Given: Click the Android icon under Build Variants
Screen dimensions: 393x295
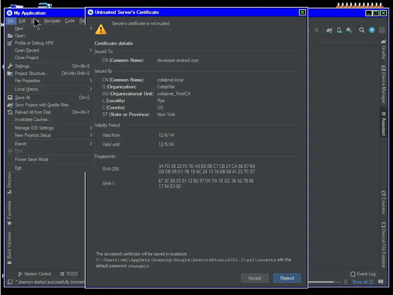Looking at the screenshot, I should click(9, 262).
